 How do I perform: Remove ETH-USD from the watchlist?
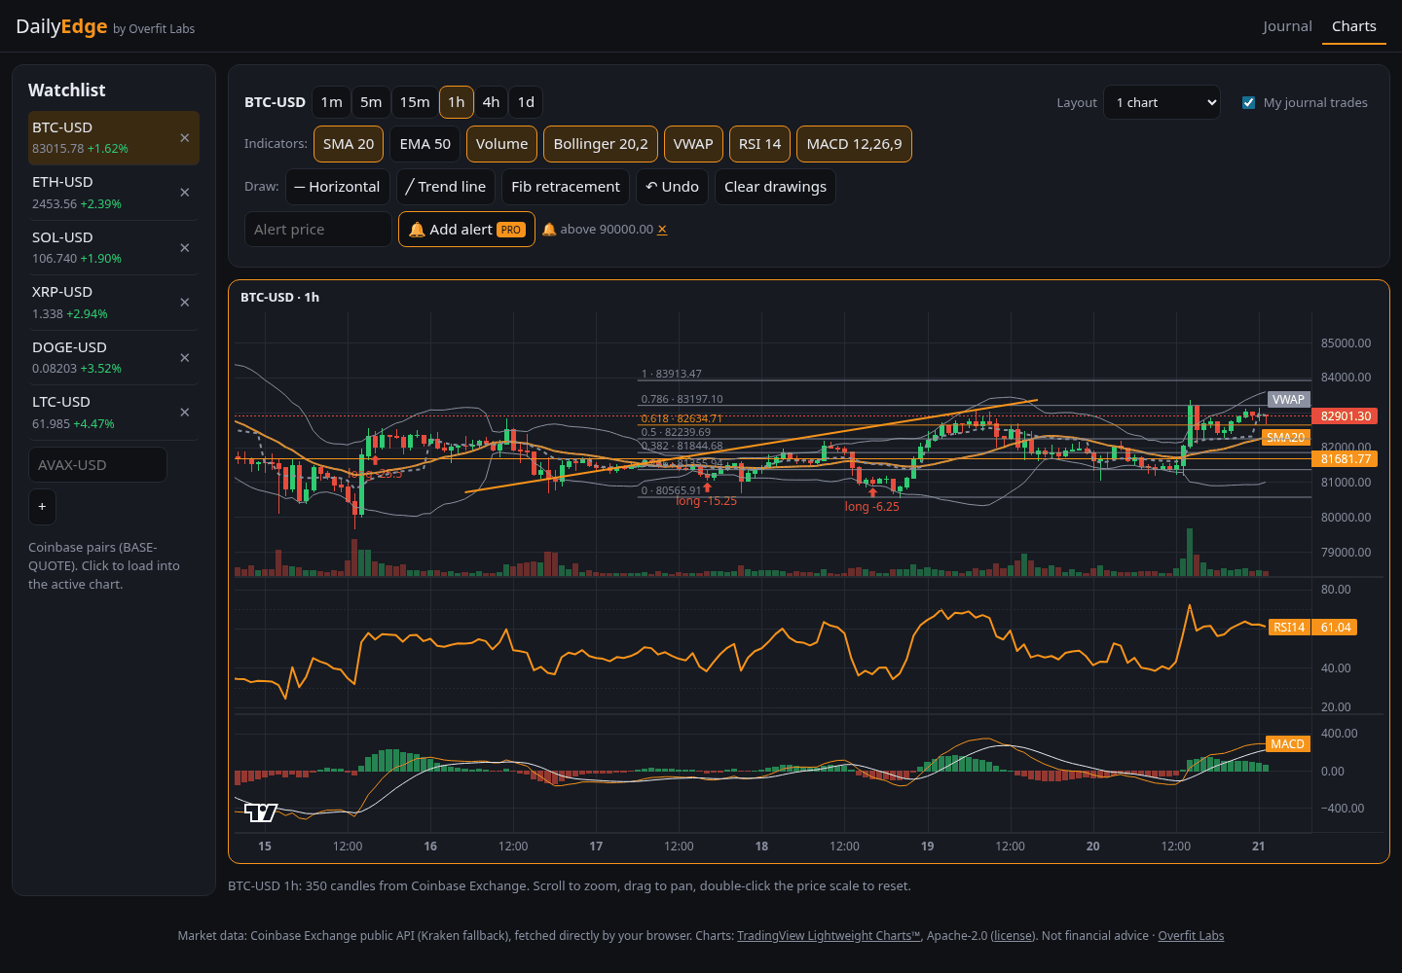coord(185,193)
